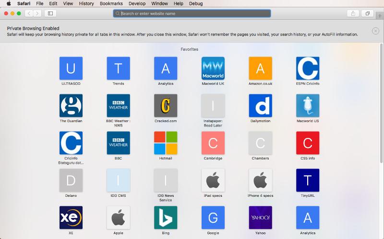Open the Chambers favorite tile
Viewport: 384px width, 239px height.
coord(260,143)
